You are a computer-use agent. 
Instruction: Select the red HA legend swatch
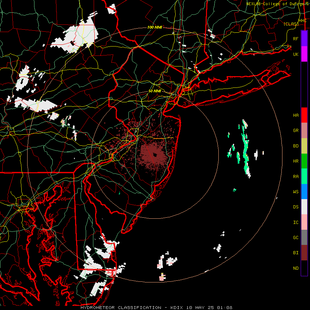point(304,115)
